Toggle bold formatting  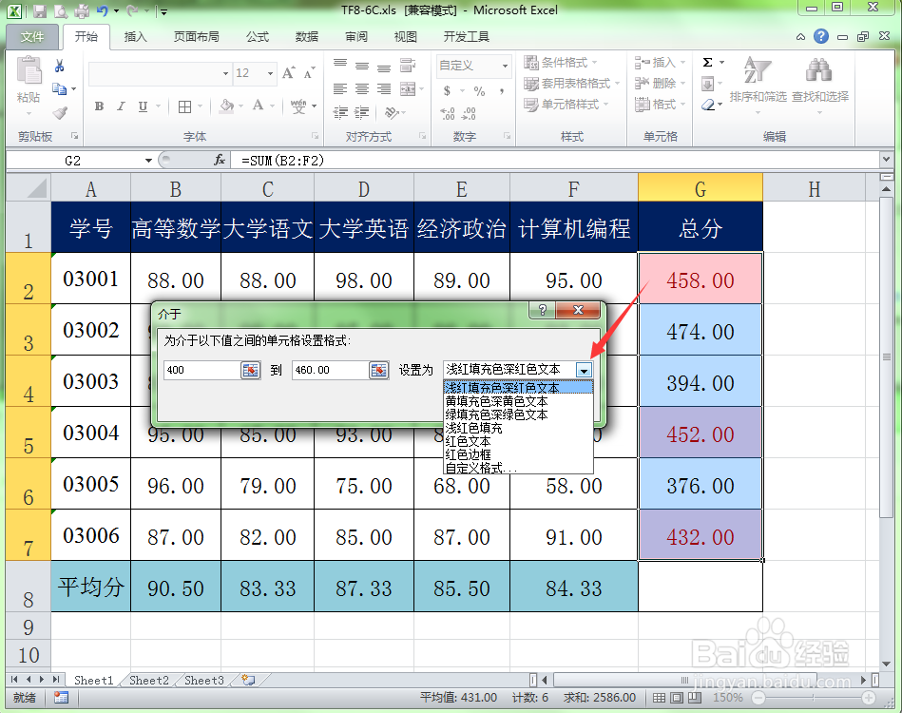point(99,106)
